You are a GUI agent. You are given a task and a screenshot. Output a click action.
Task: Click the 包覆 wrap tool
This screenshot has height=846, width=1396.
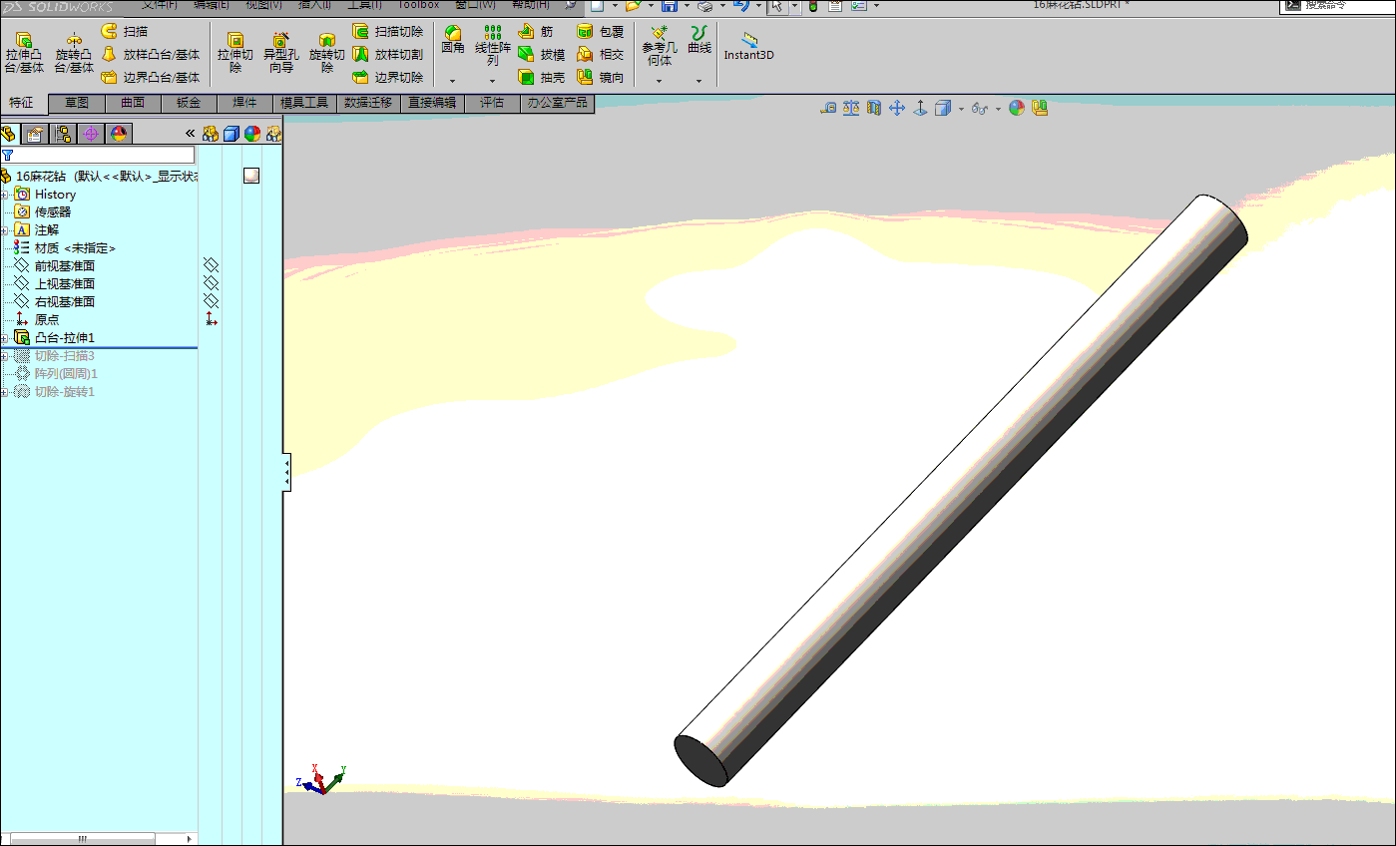coord(601,32)
